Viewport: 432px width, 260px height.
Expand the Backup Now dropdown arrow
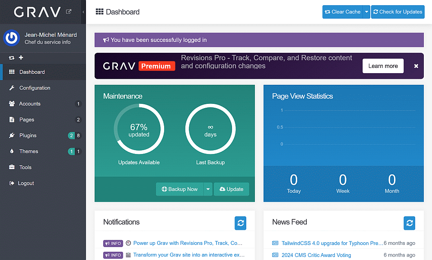pos(208,189)
